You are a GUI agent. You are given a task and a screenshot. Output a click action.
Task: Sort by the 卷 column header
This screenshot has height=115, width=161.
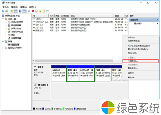coord(41,16)
